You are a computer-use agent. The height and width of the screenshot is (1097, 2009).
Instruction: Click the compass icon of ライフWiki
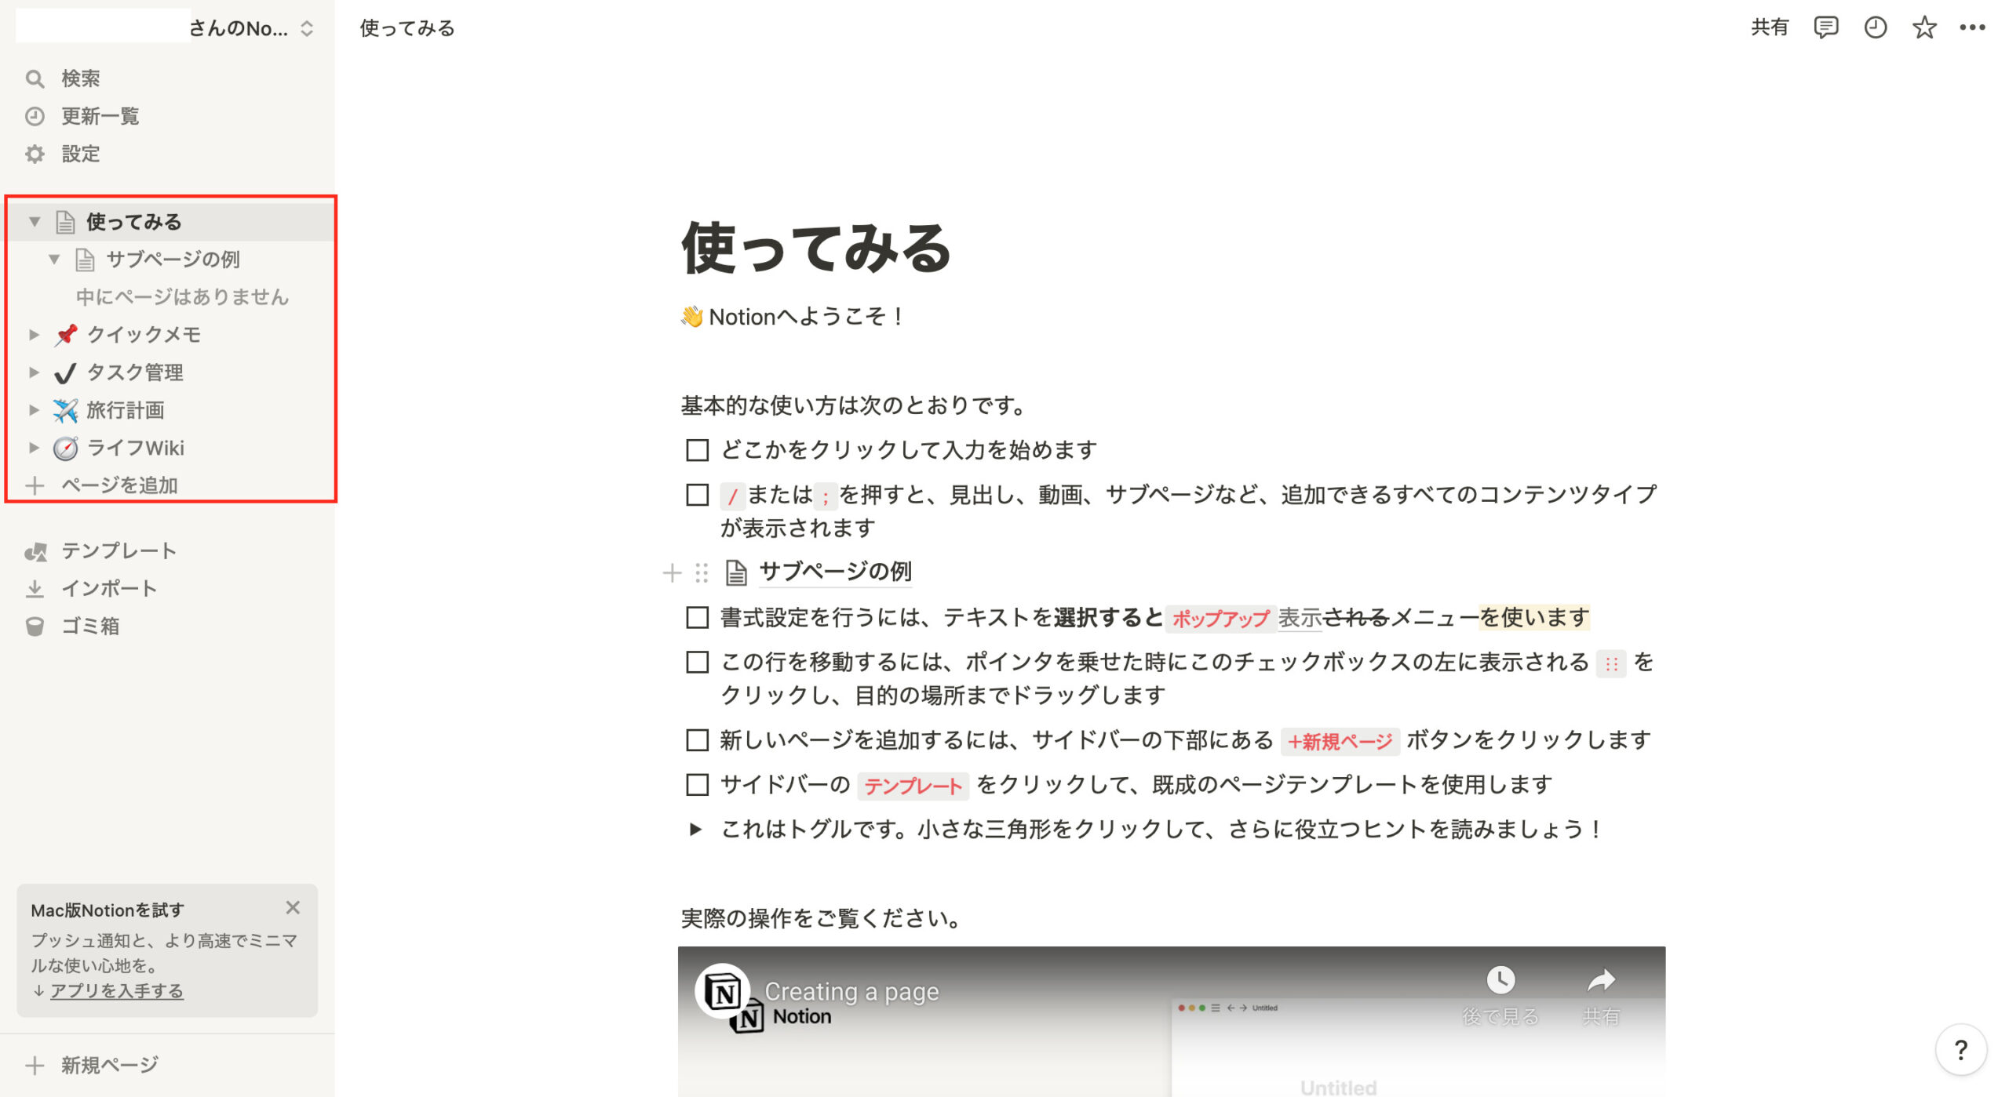tap(65, 448)
